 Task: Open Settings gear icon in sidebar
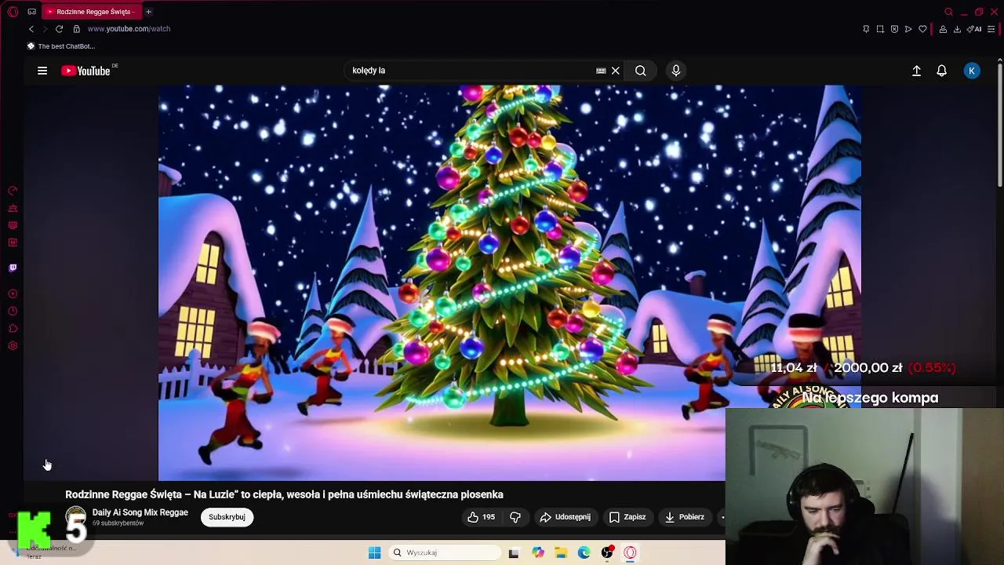(x=13, y=346)
